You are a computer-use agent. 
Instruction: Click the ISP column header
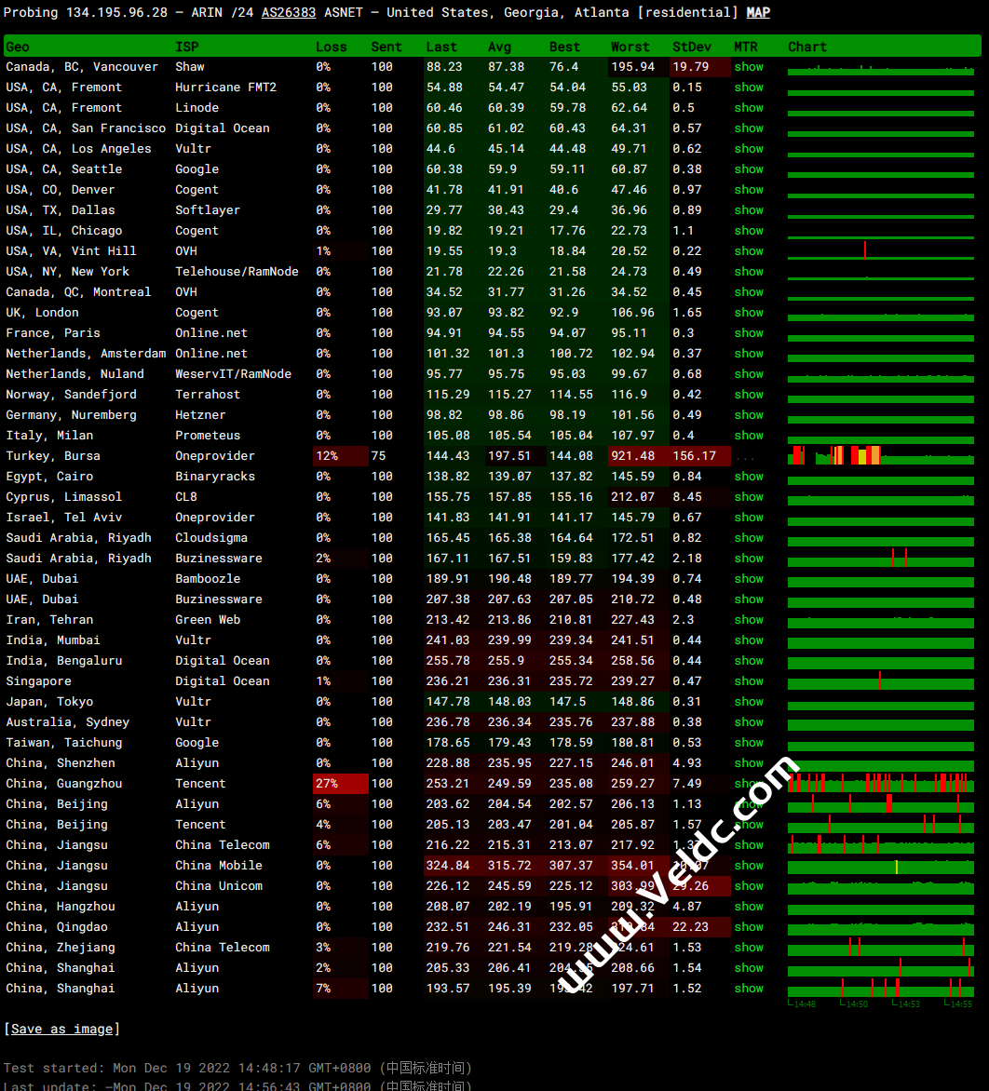[186, 47]
